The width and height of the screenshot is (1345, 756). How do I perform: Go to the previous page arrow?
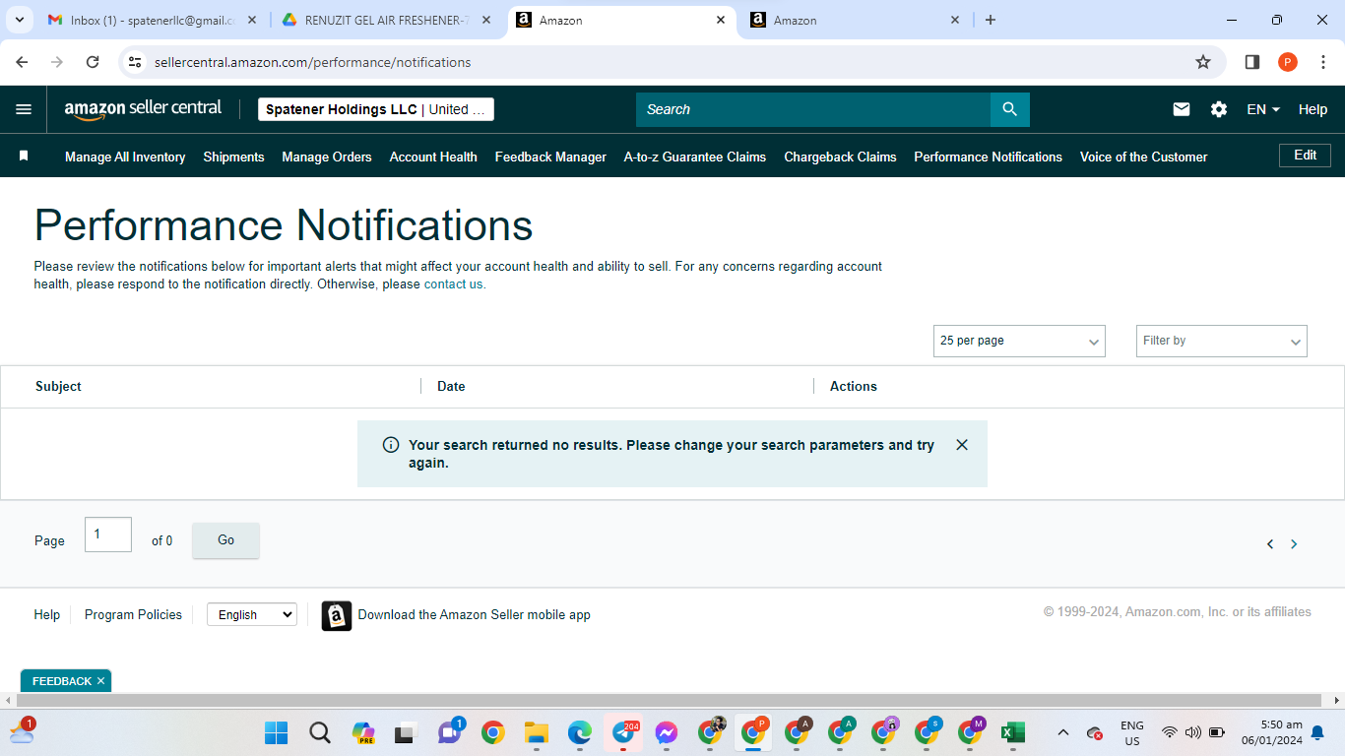point(1270,544)
